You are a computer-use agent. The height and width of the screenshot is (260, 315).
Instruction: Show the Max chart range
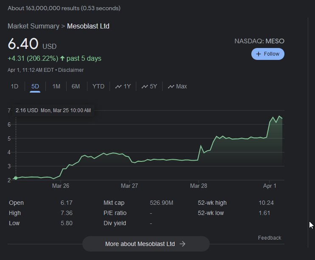point(177,87)
